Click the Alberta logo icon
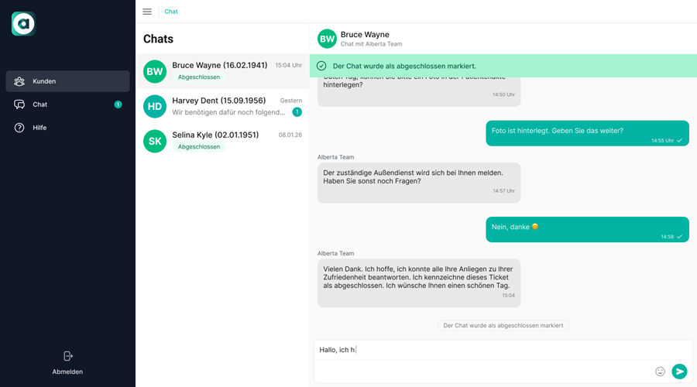Viewport: 697px width, 387px height. (x=23, y=23)
